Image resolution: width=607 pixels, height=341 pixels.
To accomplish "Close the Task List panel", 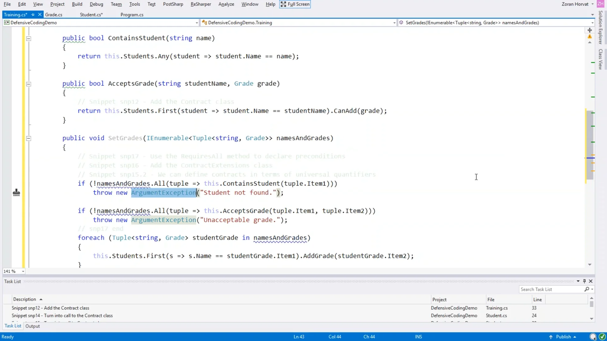I will (591, 281).
